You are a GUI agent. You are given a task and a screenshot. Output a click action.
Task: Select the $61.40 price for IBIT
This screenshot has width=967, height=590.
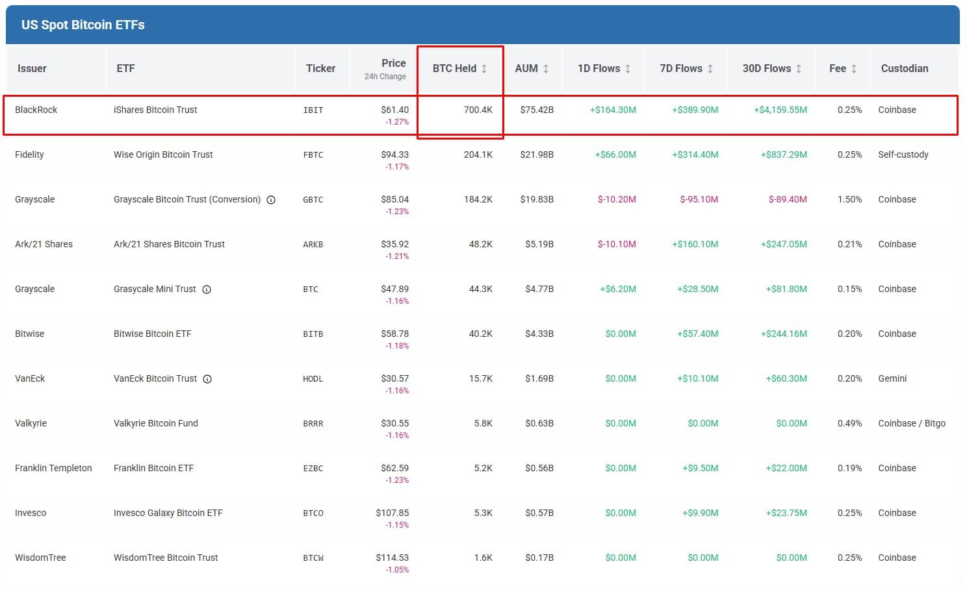point(394,110)
